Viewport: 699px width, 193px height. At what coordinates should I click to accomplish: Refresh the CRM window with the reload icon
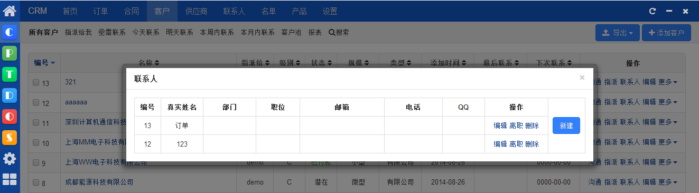[x=653, y=11]
